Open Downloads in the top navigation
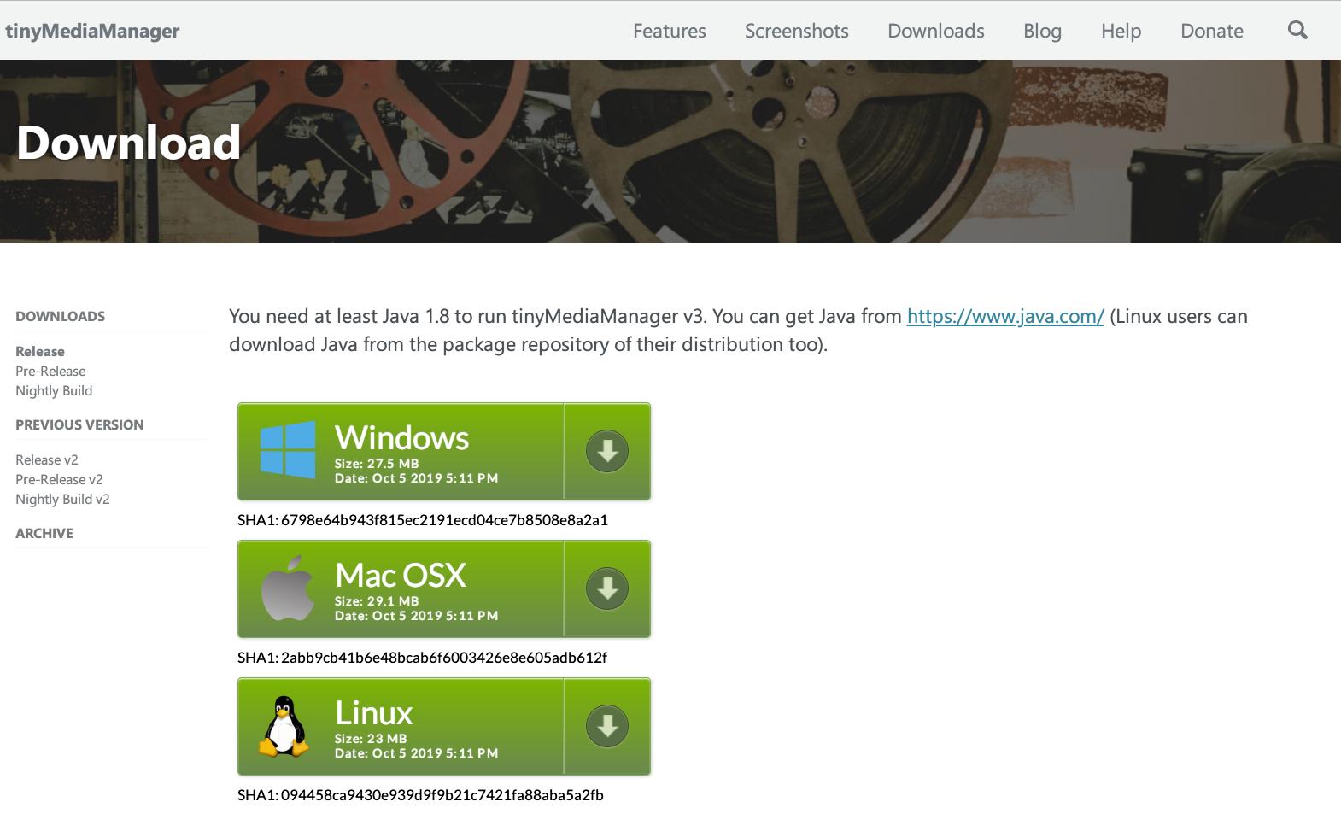1341x837 pixels. 935,32
